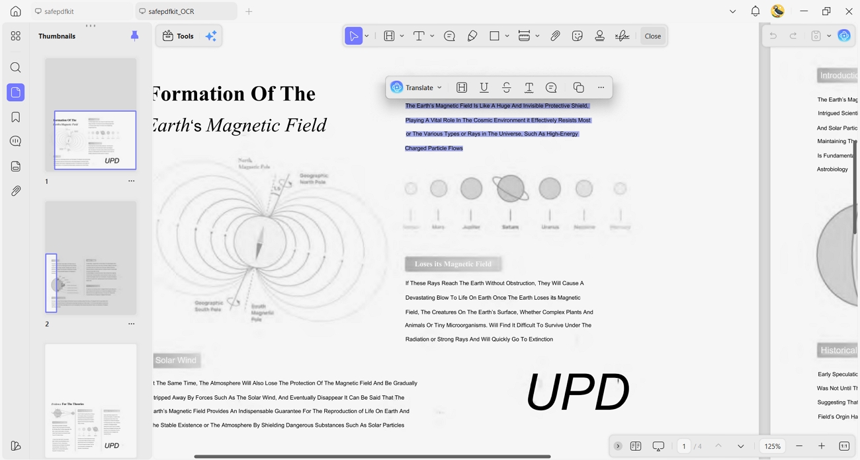Open the tab list dropdown chevron
Image resolution: width=860 pixels, height=460 pixels.
point(732,11)
